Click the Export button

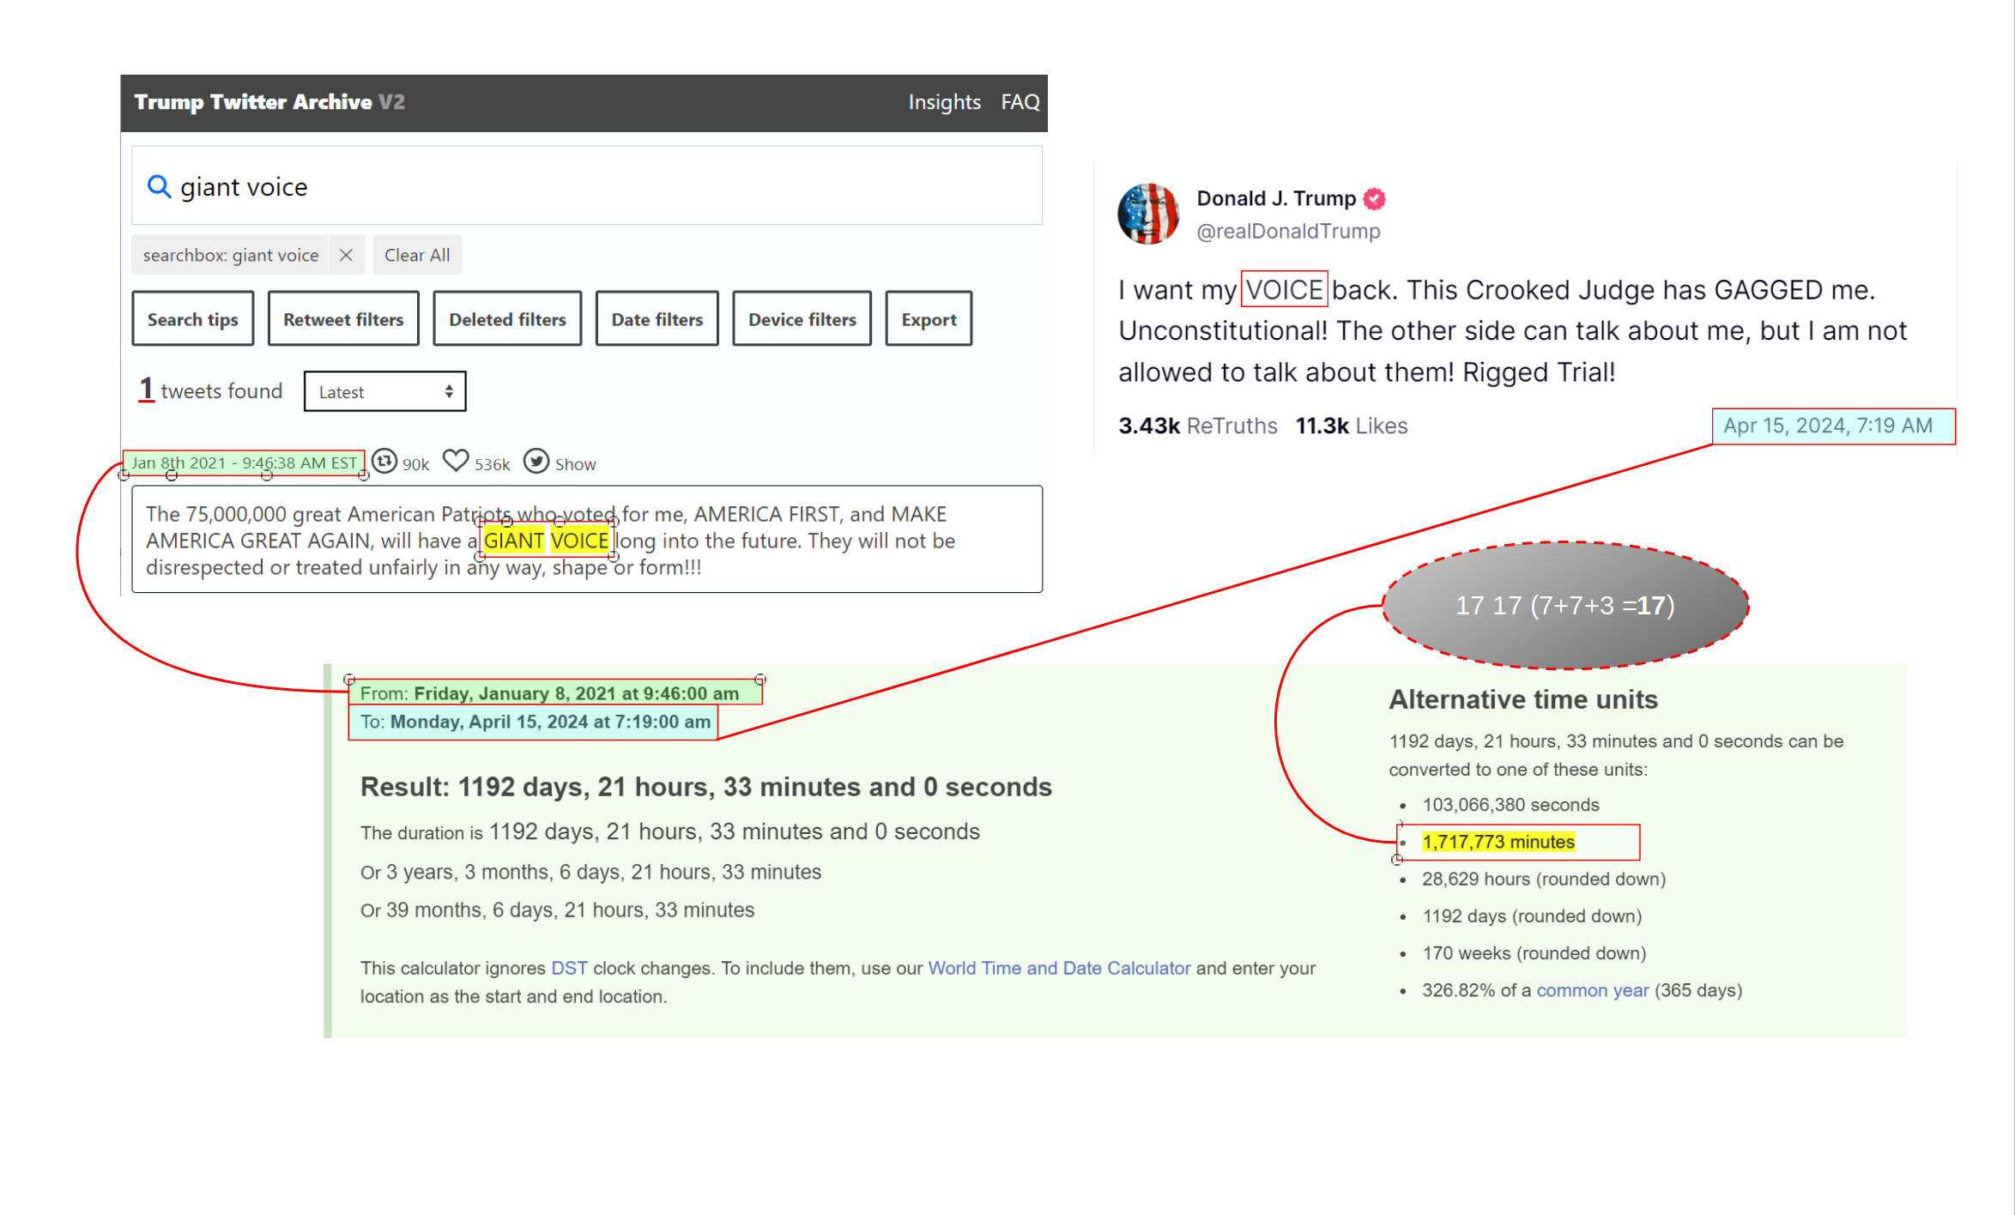pos(929,319)
